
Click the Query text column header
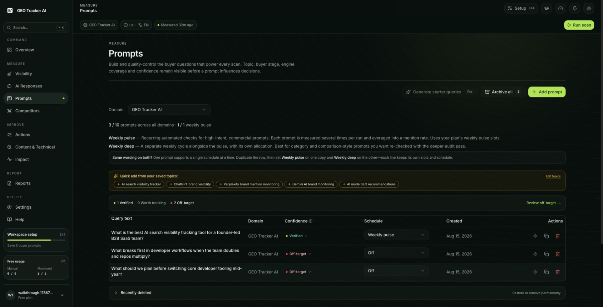coord(122,218)
